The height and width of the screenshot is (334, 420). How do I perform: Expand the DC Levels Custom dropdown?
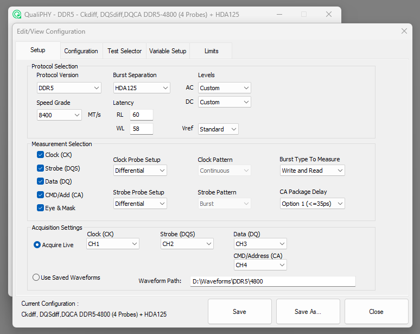[x=225, y=102]
